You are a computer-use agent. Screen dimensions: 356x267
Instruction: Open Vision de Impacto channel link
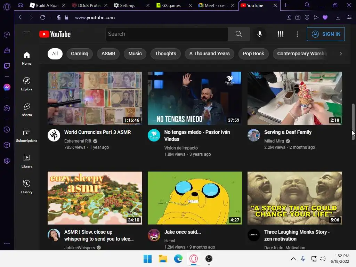181,148
